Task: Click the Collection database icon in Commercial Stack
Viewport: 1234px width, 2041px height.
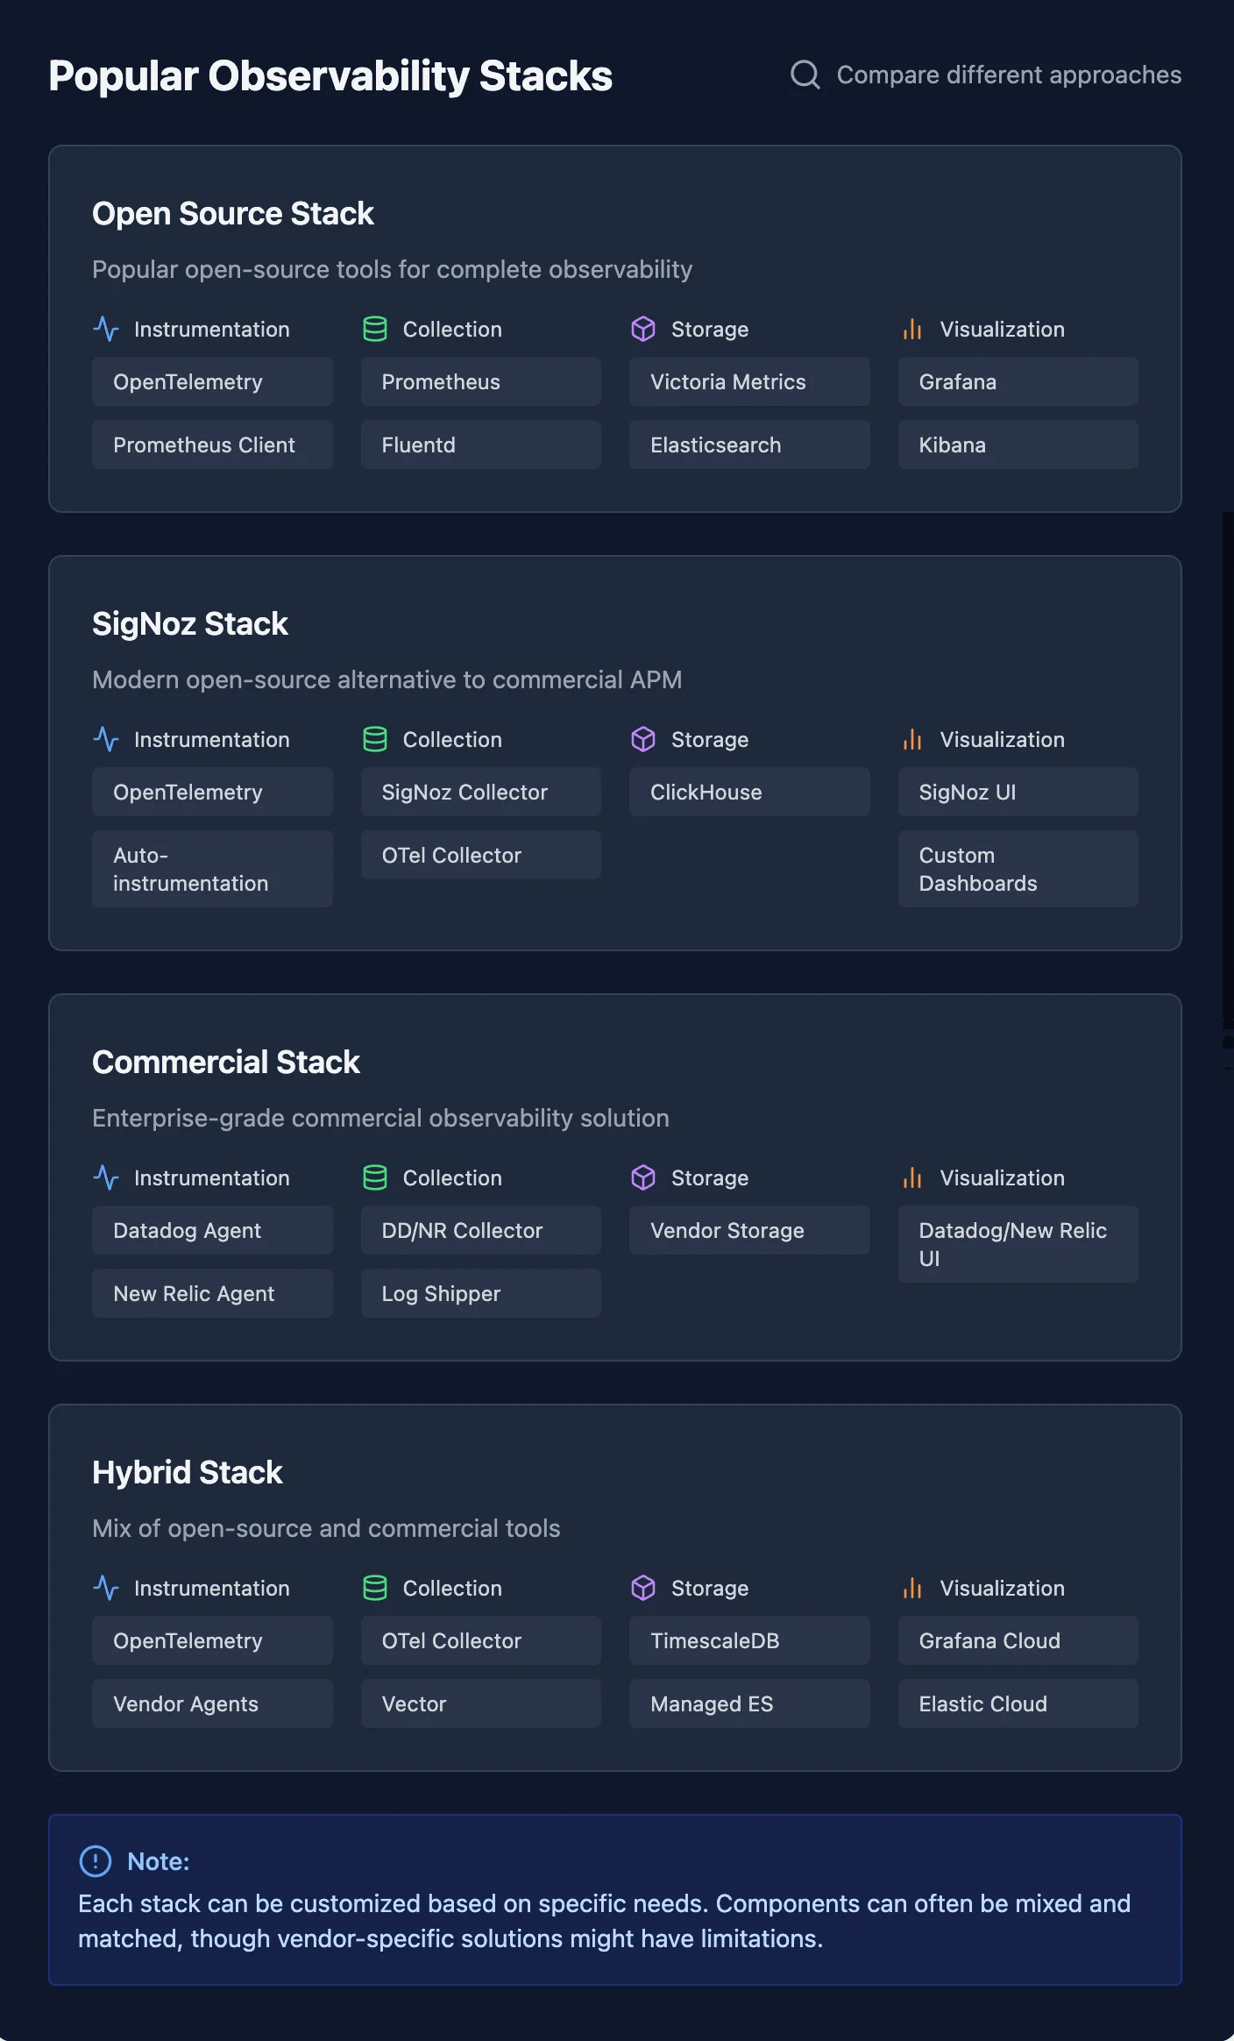Action: pos(375,1177)
